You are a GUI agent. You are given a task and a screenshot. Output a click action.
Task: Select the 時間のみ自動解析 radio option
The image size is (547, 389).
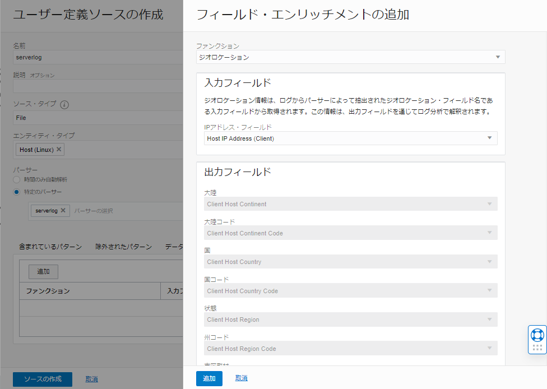click(x=16, y=179)
